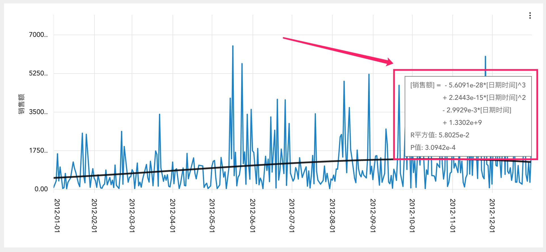Click the 销售额 y-axis title
546x252 pixels.
21,104
